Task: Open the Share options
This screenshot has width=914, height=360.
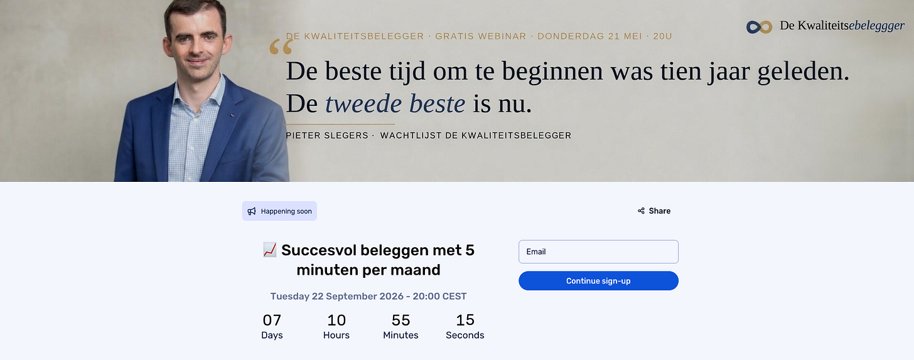Action: tap(654, 211)
